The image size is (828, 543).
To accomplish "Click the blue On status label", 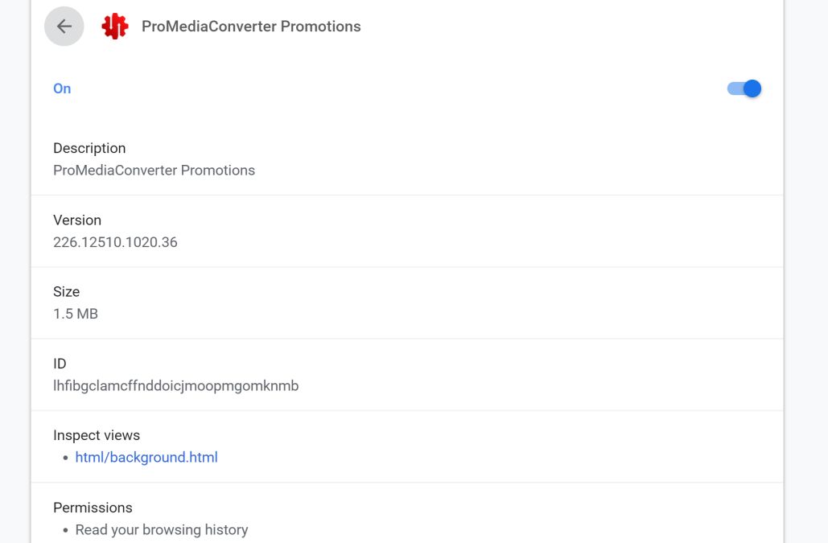I will click(x=62, y=88).
